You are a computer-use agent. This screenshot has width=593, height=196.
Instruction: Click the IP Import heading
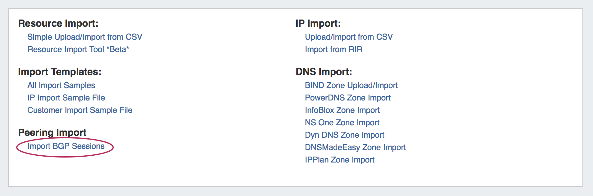tap(318, 23)
